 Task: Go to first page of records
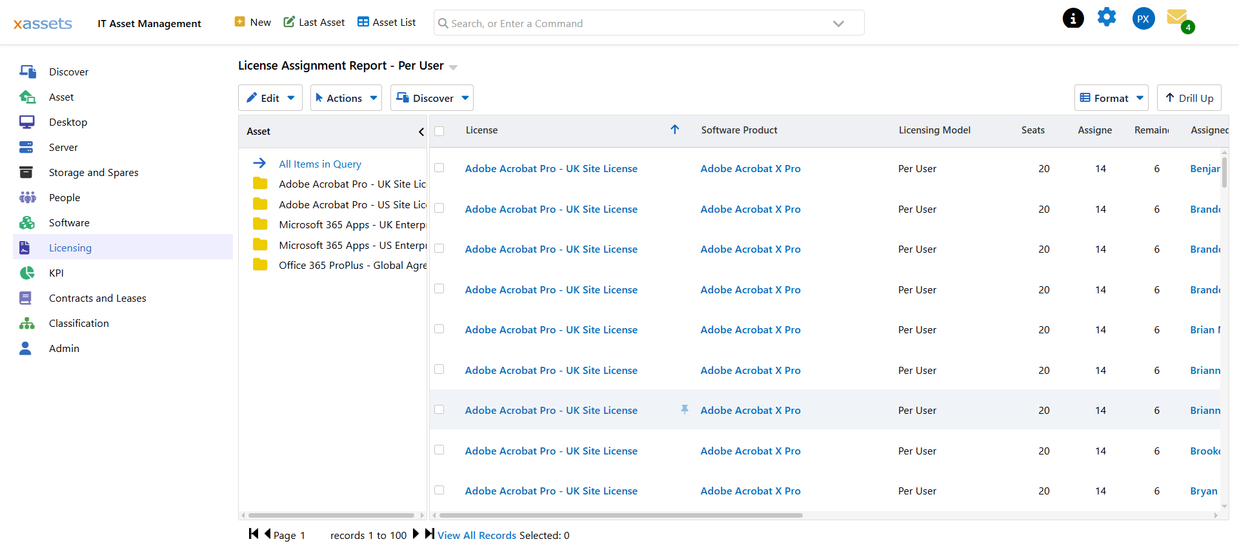point(253,534)
